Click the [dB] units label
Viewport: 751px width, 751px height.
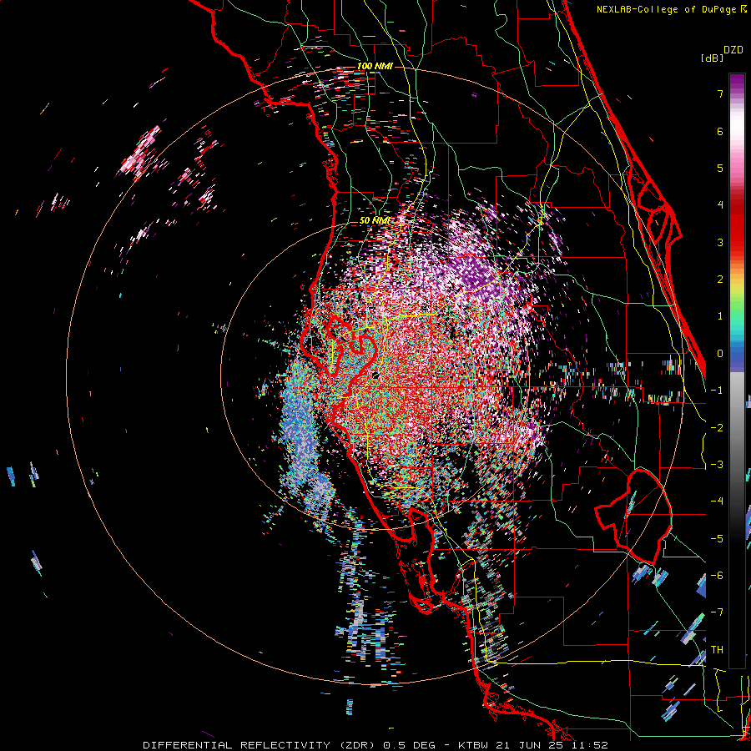713,58
